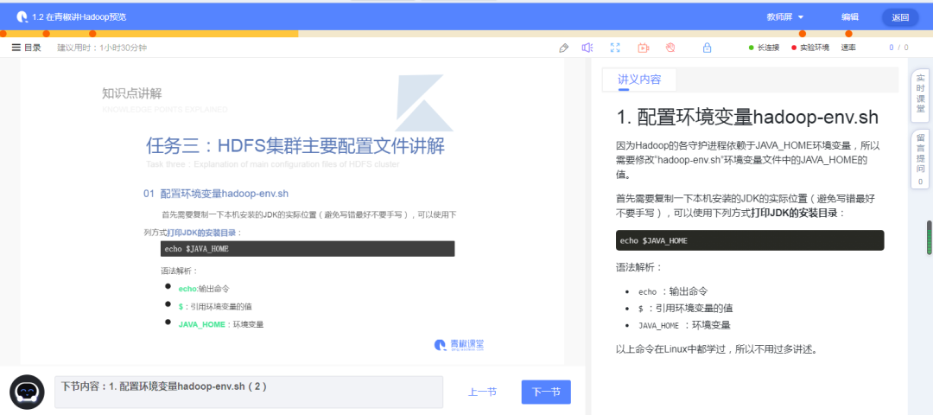This screenshot has width=933, height=415.
Task: Click the blue lock icon
Action: point(707,48)
